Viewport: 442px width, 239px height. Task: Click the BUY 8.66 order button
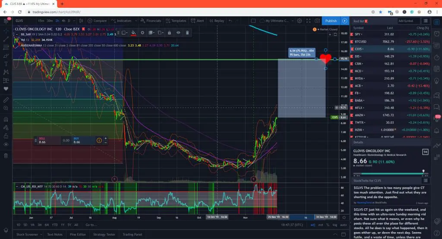(83, 140)
